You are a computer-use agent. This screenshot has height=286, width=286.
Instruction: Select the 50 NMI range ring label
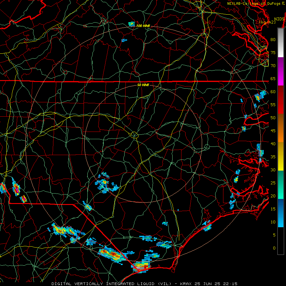(143, 85)
